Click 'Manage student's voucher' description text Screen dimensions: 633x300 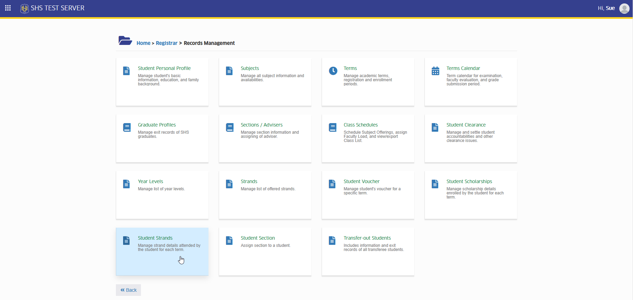[x=372, y=191]
